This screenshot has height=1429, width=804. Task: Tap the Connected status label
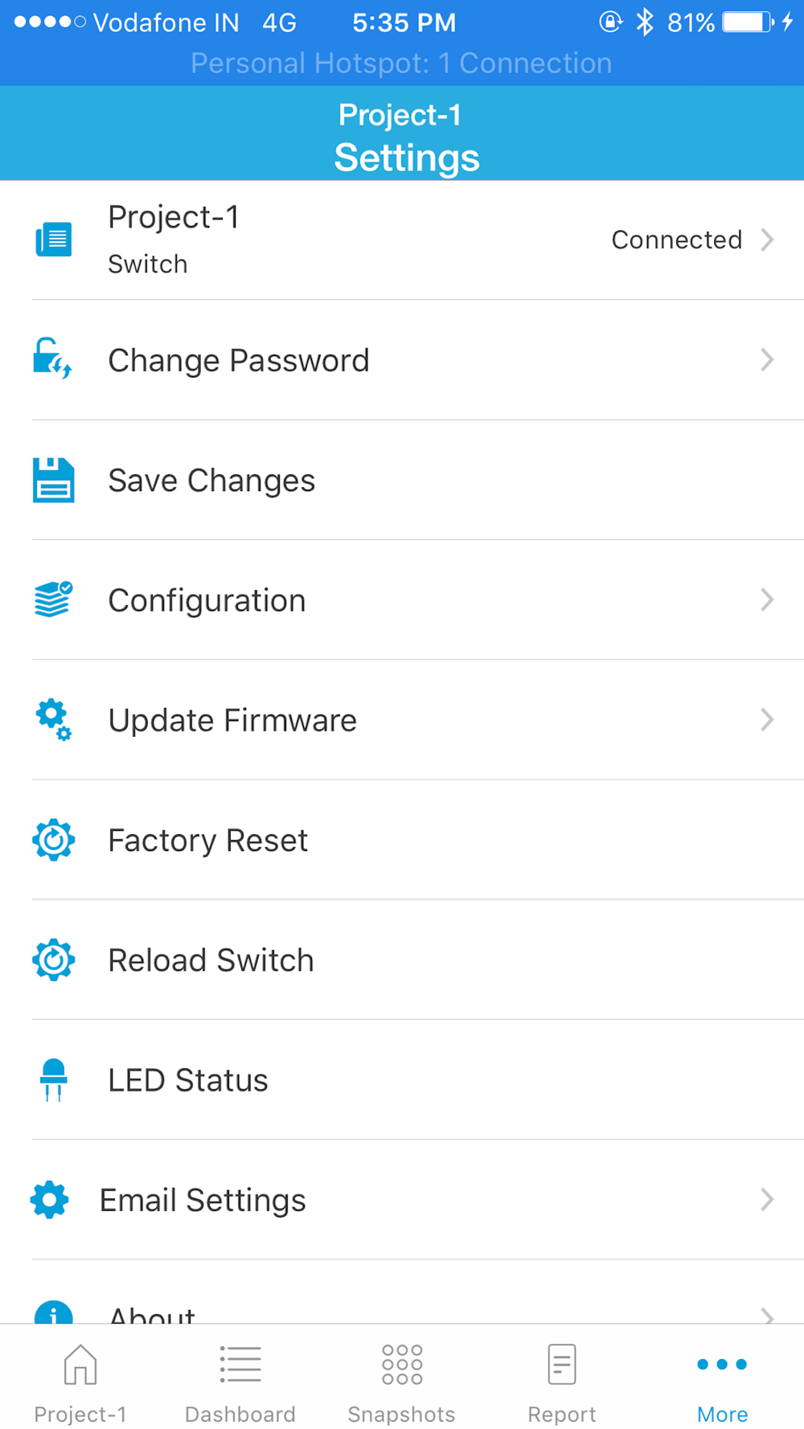[676, 240]
